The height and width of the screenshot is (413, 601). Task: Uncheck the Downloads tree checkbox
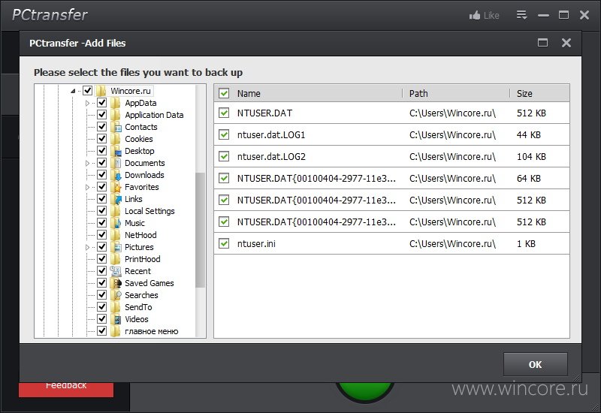(x=101, y=175)
